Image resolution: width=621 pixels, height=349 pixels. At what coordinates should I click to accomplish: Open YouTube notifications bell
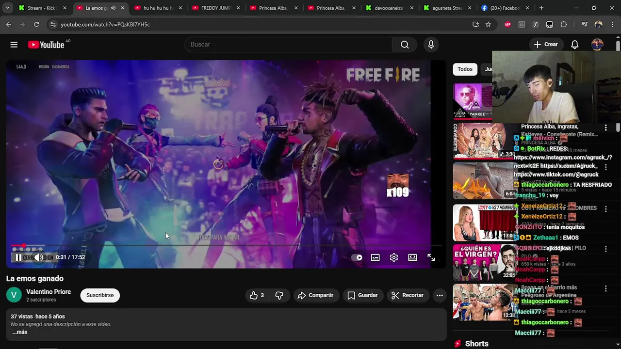[x=574, y=45]
